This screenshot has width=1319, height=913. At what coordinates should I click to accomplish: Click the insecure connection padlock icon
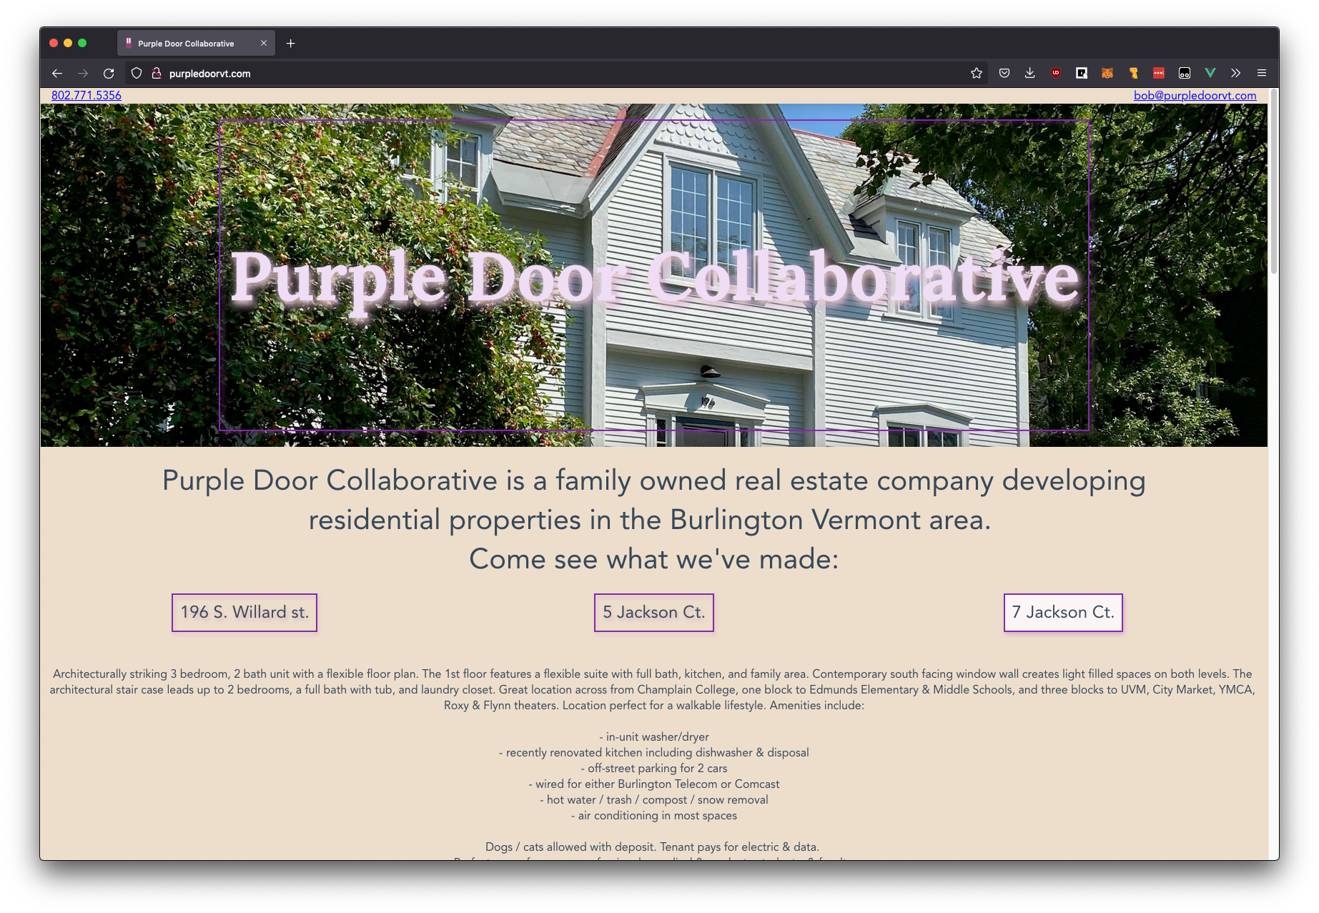pos(156,73)
